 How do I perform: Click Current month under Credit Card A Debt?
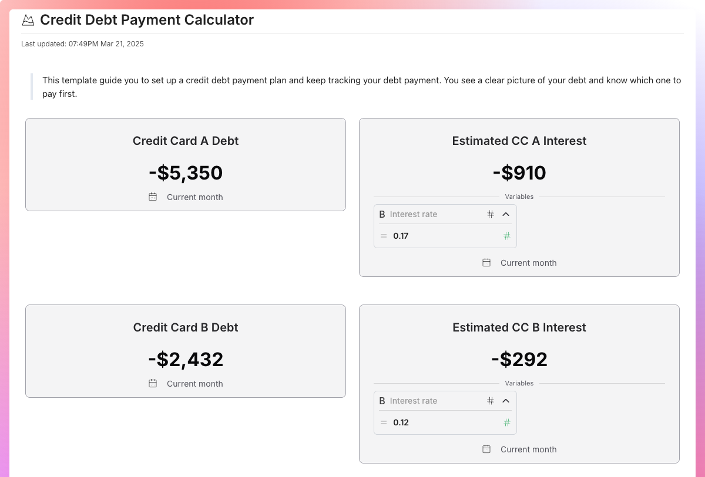(x=194, y=197)
